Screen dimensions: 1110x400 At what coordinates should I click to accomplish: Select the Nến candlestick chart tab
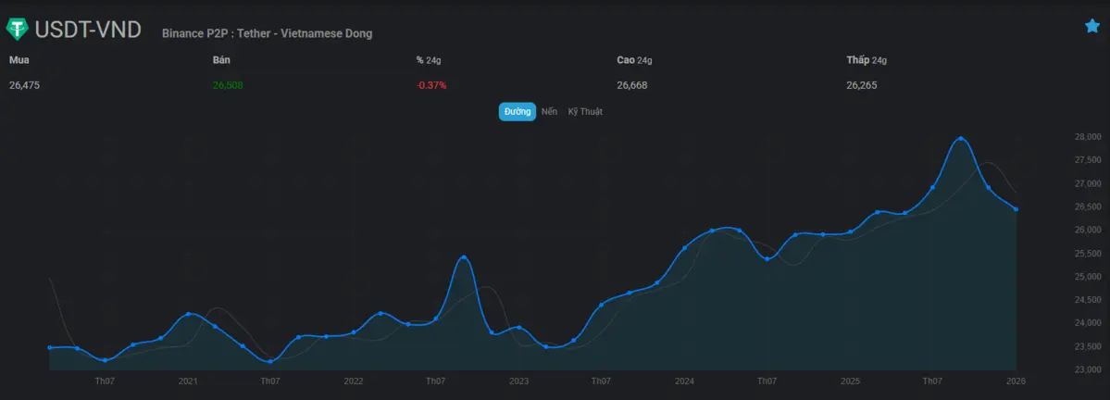point(550,111)
